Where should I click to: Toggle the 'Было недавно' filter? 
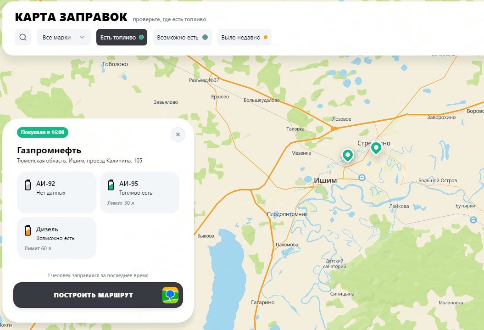(244, 37)
